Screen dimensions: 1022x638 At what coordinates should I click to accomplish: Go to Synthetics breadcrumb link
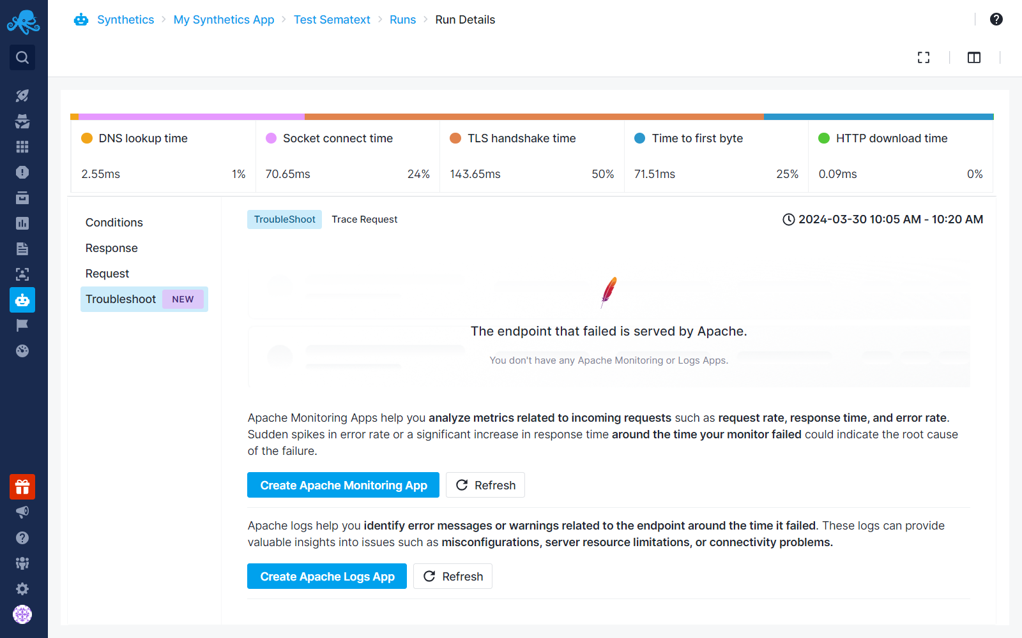click(126, 20)
